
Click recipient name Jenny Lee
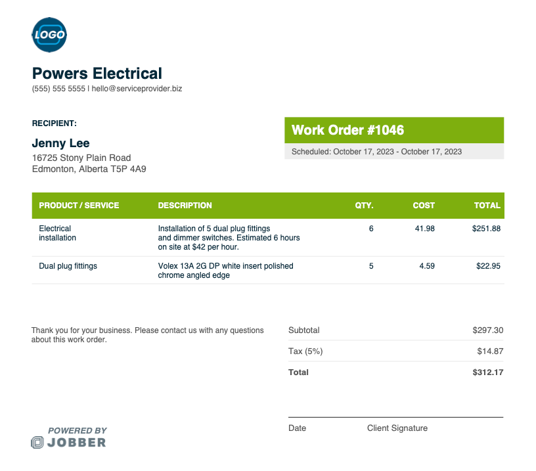(61, 143)
